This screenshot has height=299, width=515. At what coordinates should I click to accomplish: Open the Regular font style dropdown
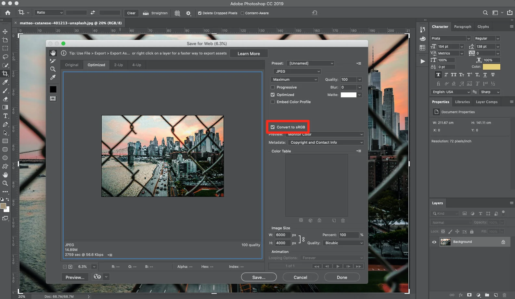[x=487, y=38]
